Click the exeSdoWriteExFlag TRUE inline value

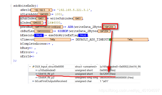pos(83,35)
